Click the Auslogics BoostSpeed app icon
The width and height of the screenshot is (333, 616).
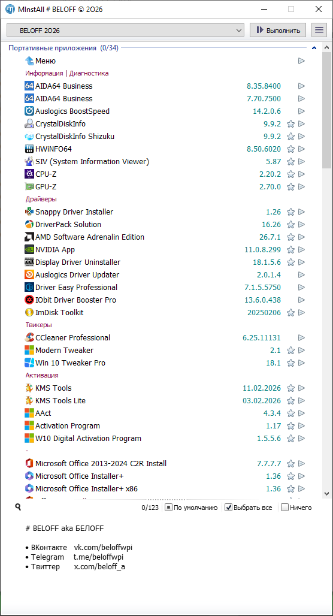point(29,111)
